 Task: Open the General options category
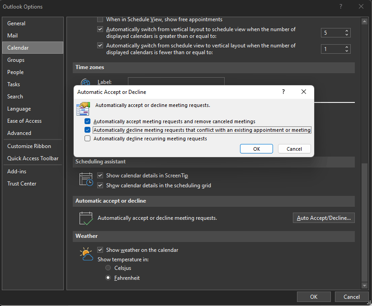33,23
